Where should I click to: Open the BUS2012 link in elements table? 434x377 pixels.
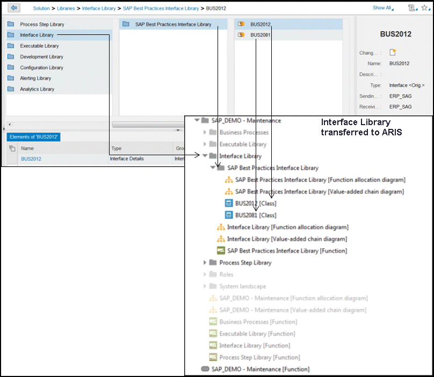[31, 159]
